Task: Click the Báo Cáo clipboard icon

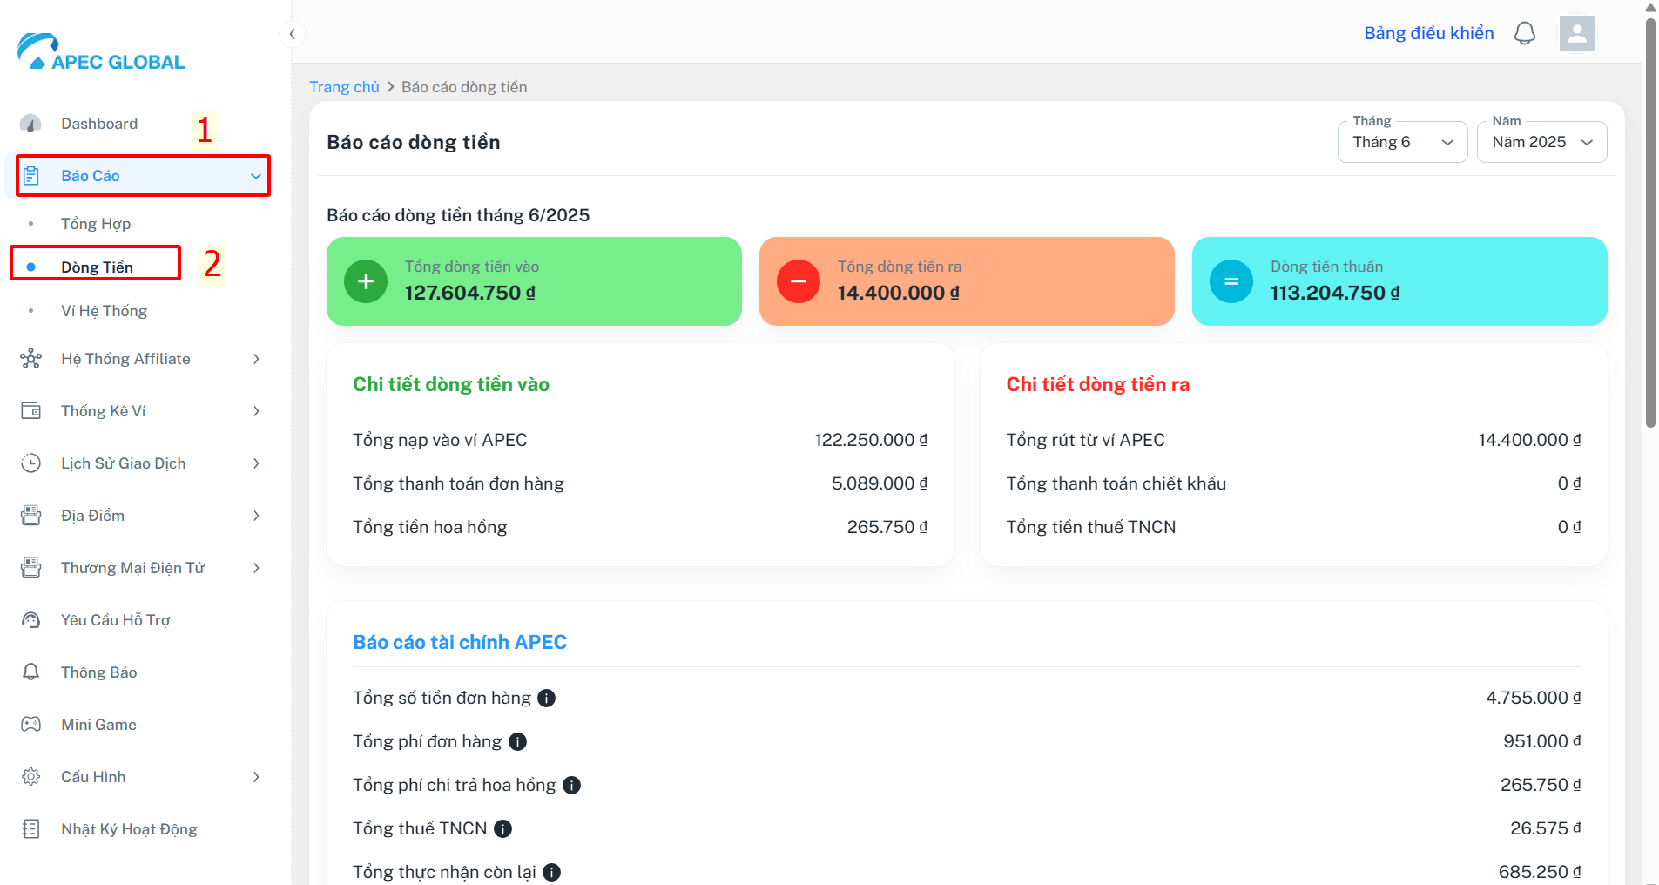Action: tap(30, 176)
